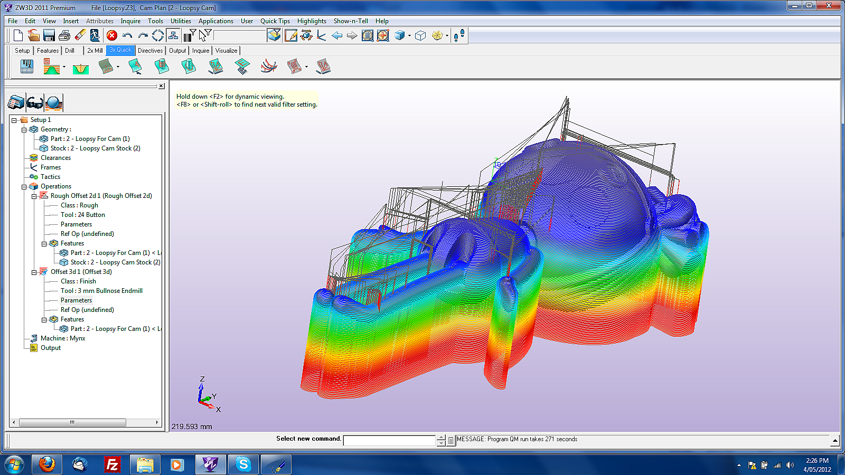Open an existing file with the folder icon

[33, 35]
